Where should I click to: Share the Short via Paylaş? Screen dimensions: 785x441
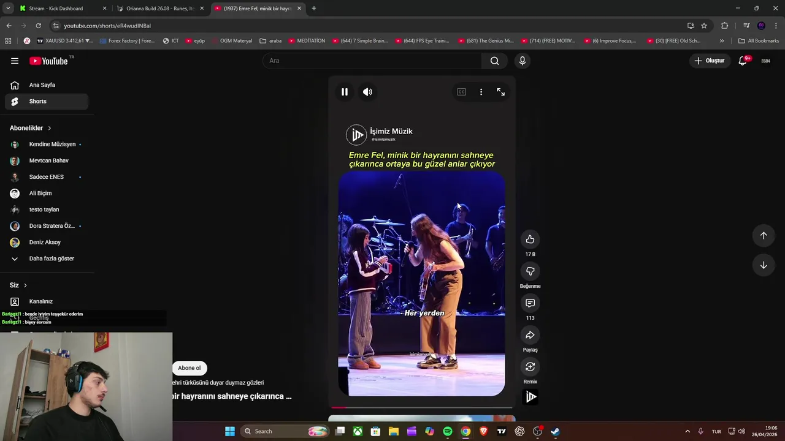(530, 335)
